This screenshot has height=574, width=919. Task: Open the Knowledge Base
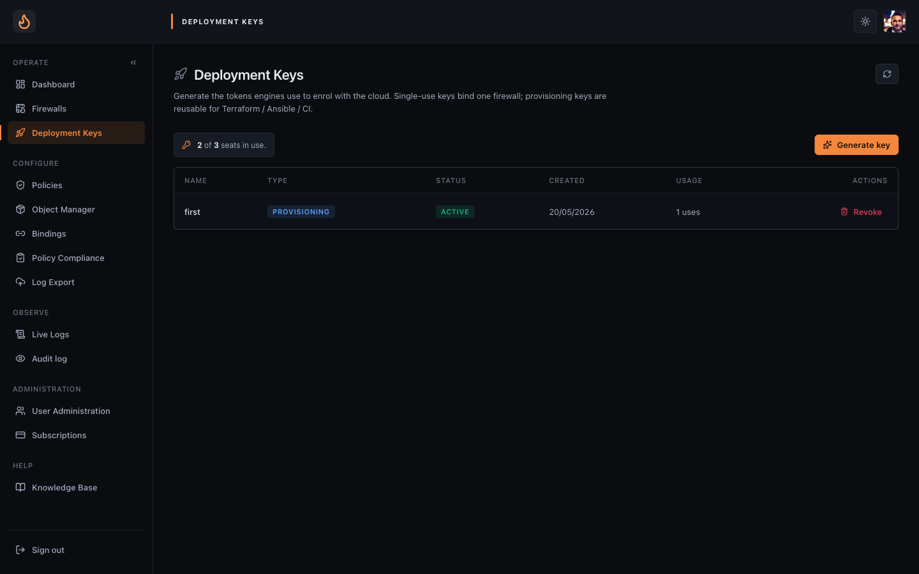pyautogui.click(x=76, y=487)
